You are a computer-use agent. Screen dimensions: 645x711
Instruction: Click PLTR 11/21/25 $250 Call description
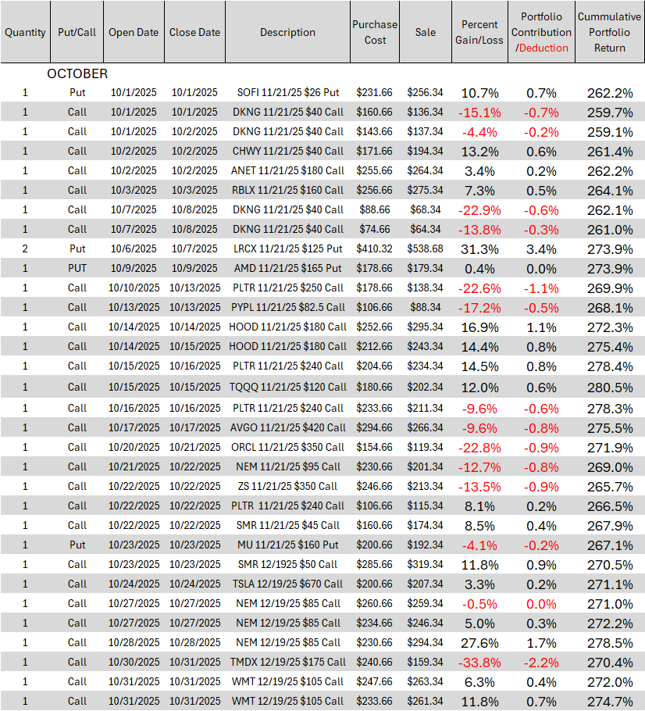tap(288, 288)
